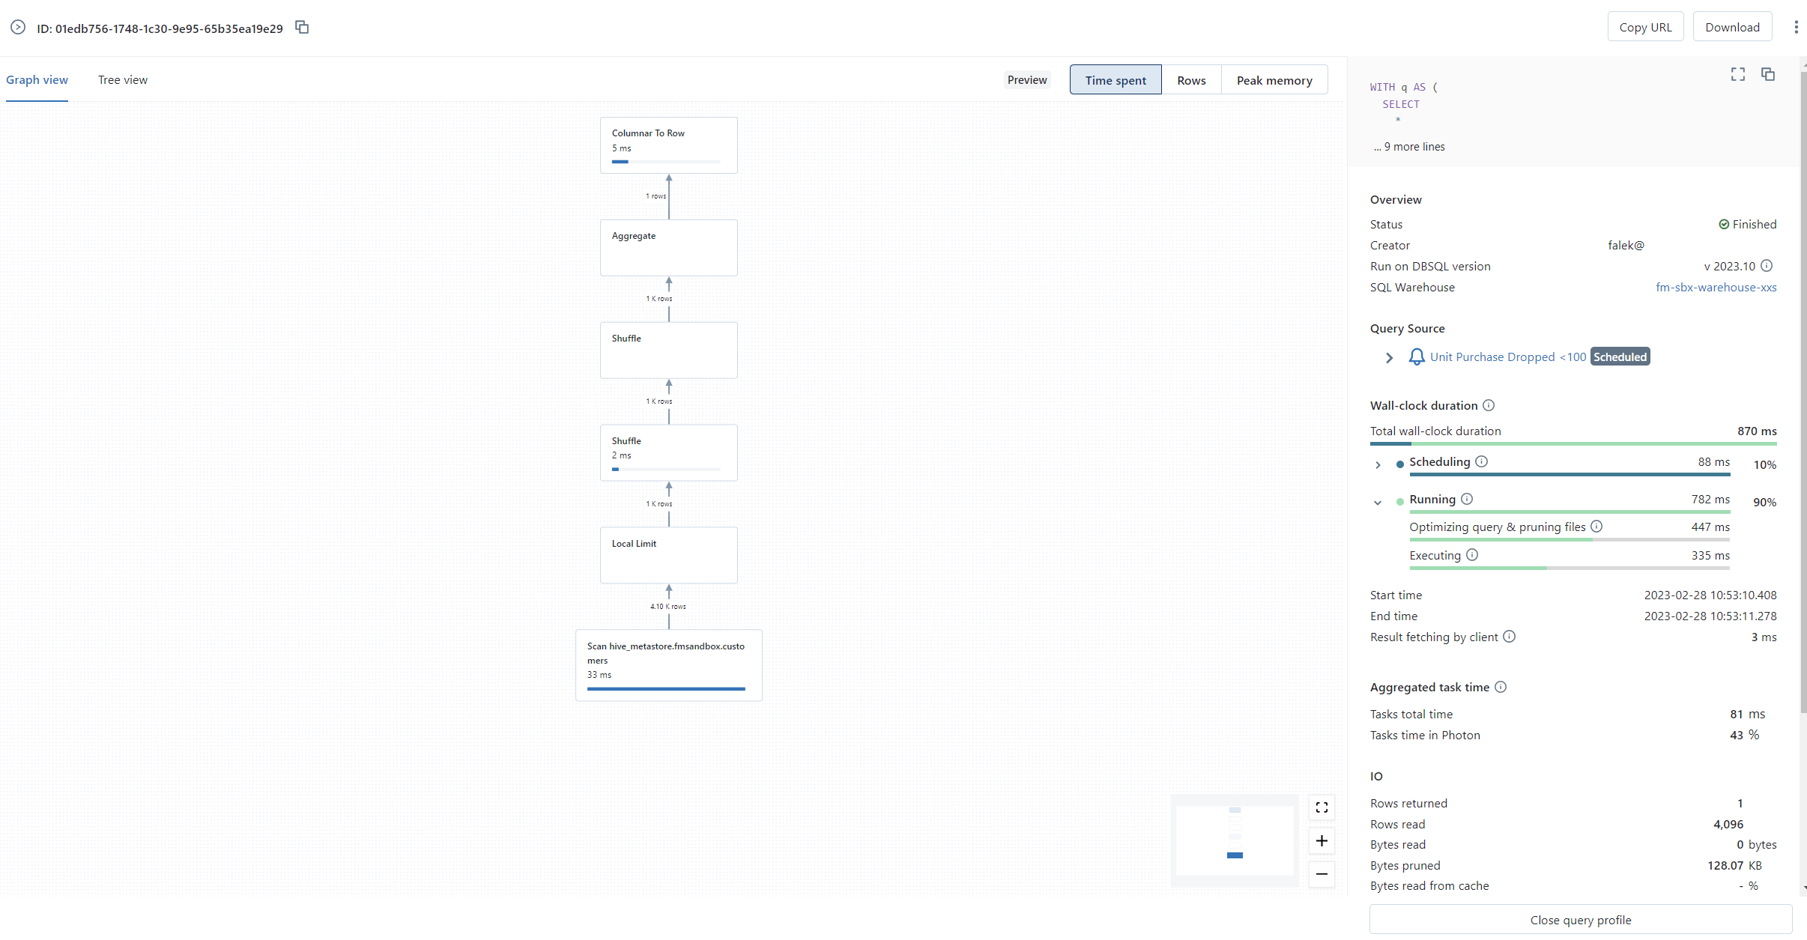
Task: Copy the SQL query text
Action: point(1768,74)
